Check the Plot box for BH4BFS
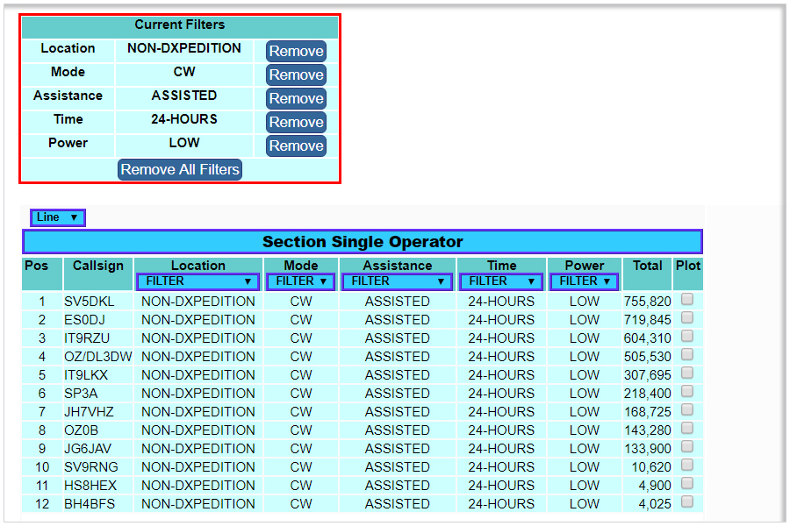 (x=687, y=501)
